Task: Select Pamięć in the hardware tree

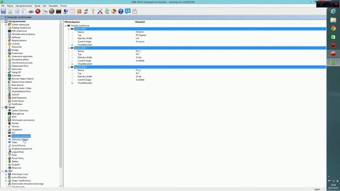Action: point(15,123)
